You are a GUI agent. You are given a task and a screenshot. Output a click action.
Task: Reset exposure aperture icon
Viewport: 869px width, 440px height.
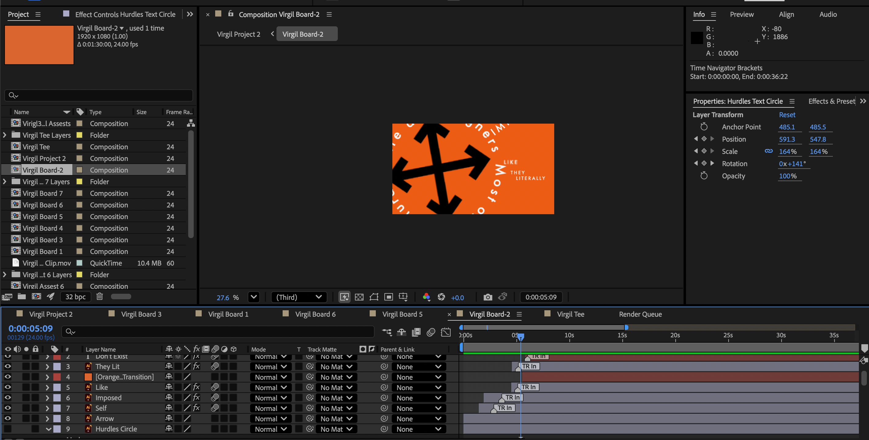pos(441,297)
